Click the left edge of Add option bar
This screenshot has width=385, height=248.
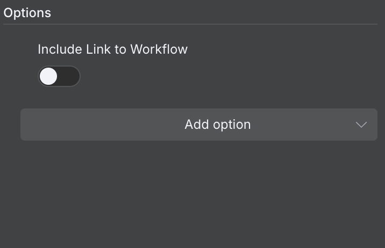point(27,125)
